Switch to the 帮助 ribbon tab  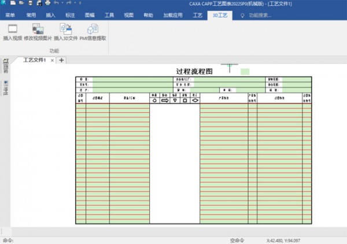tap(148, 15)
